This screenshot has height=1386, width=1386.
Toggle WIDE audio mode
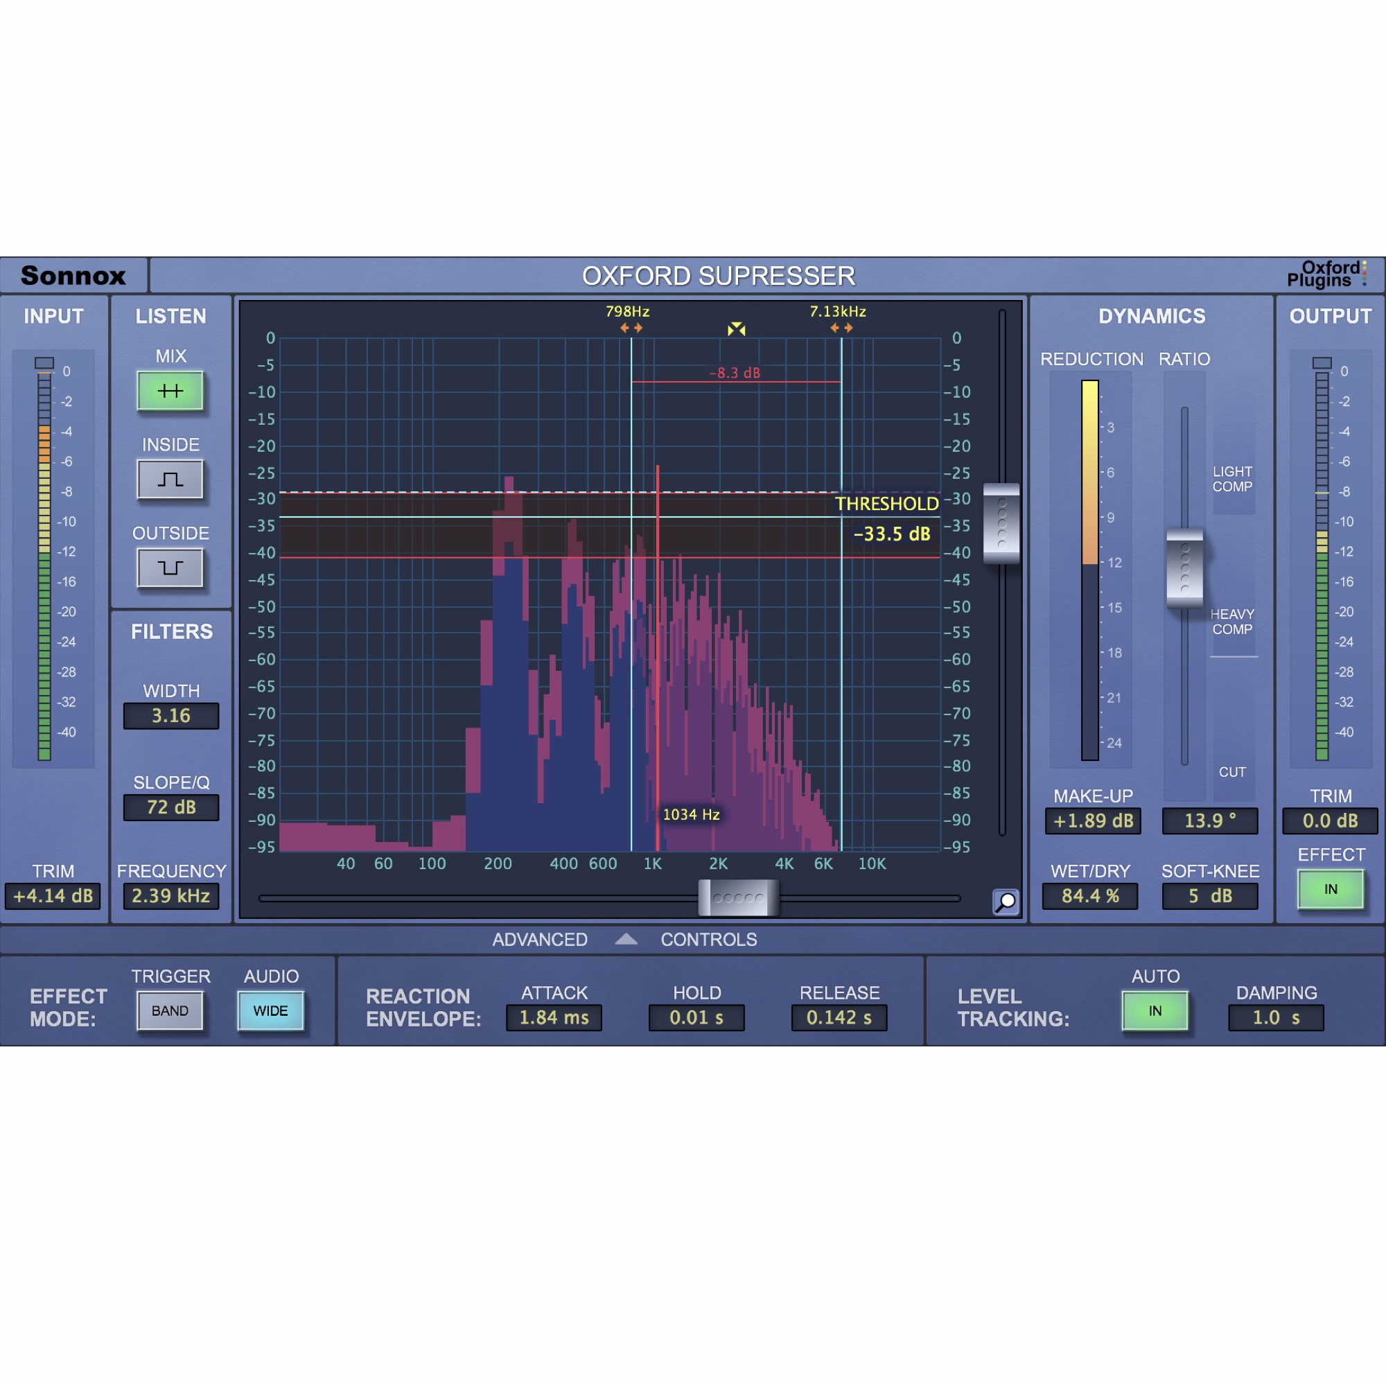(270, 1011)
